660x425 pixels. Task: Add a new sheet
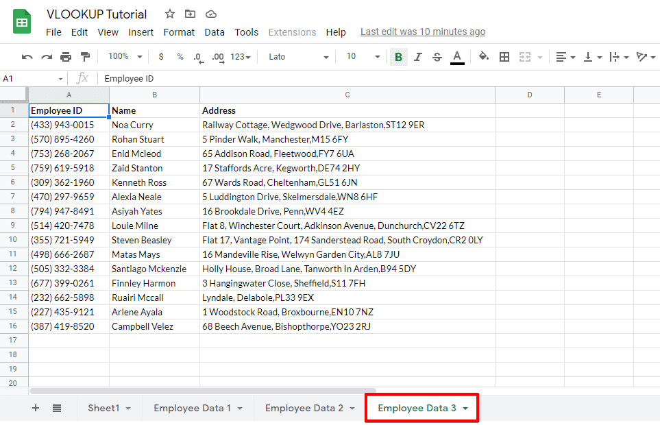point(36,408)
